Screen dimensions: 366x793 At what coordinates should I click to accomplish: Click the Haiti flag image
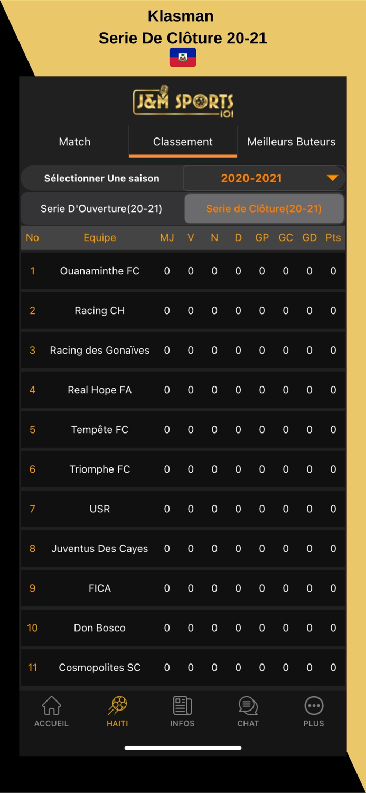point(183,57)
